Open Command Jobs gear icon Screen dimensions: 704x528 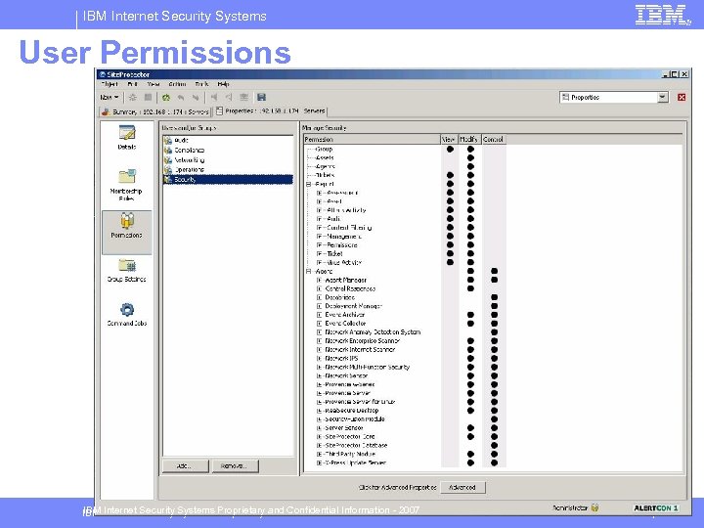click(127, 309)
